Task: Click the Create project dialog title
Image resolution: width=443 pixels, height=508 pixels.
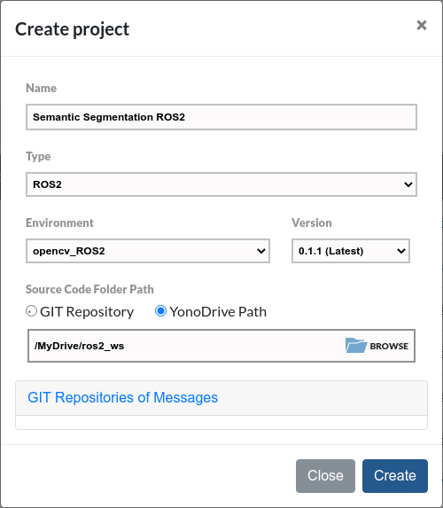Action: [x=73, y=29]
